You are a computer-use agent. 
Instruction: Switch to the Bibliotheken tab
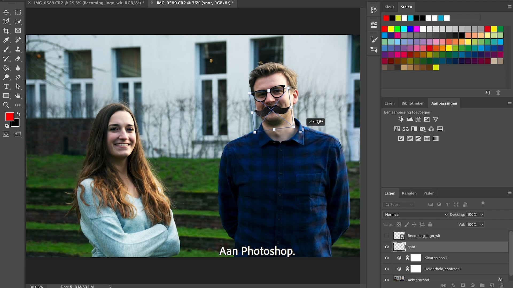point(413,103)
